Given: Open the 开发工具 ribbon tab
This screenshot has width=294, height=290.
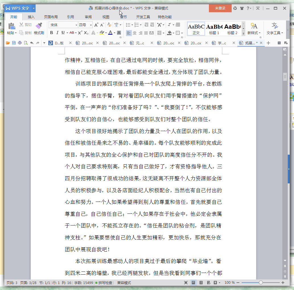Looking at the screenshot, I should coord(143,17).
